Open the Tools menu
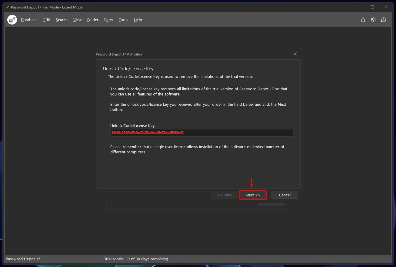396x267 pixels. pos(123,20)
